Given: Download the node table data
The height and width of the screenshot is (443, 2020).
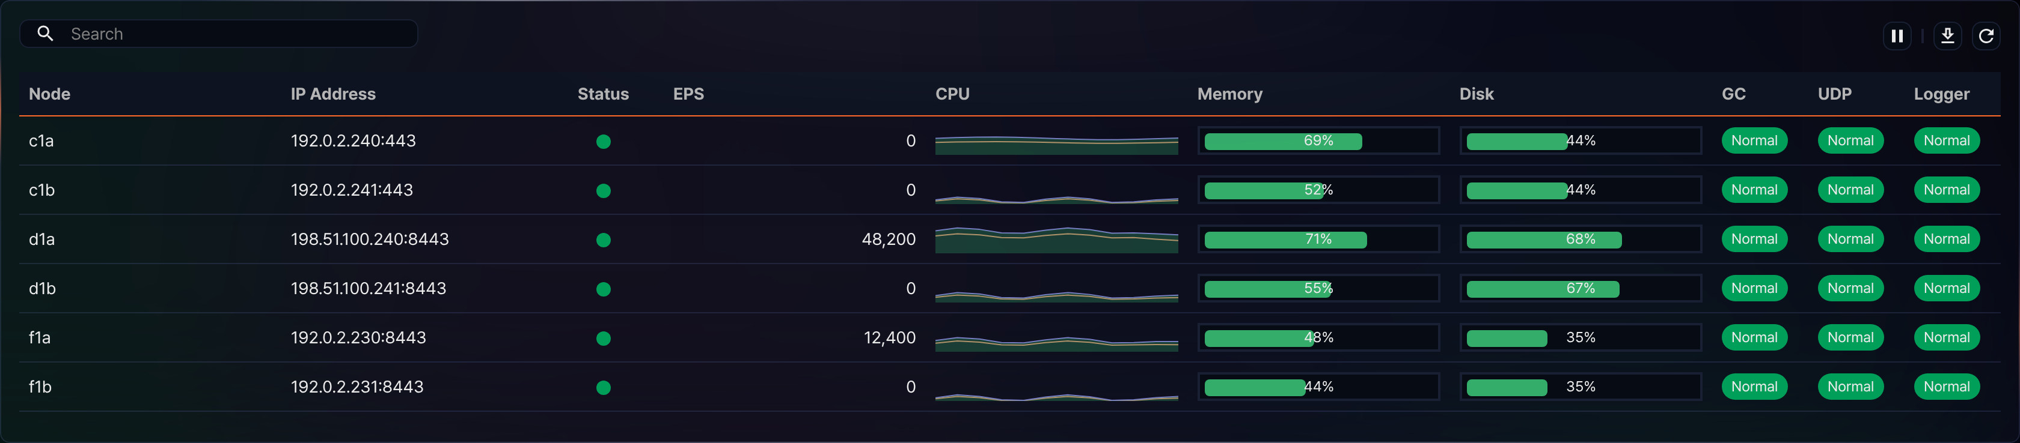Looking at the screenshot, I should point(1947,36).
